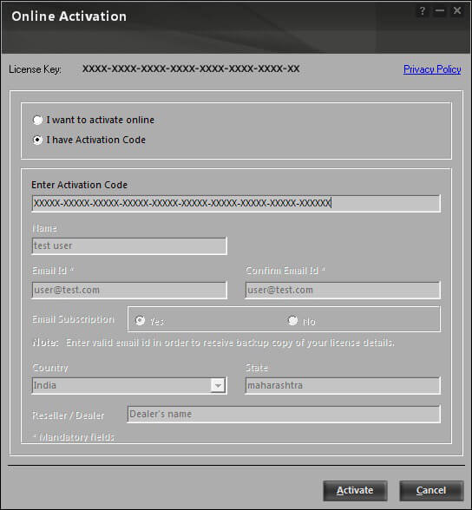Screen dimensions: 472x510
Task: Click the Reseller / Dealer name field
Action: (284, 414)
